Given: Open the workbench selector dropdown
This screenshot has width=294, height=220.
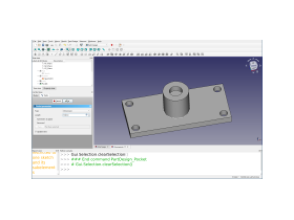Looking at the screenshot, I should point(97,45).
